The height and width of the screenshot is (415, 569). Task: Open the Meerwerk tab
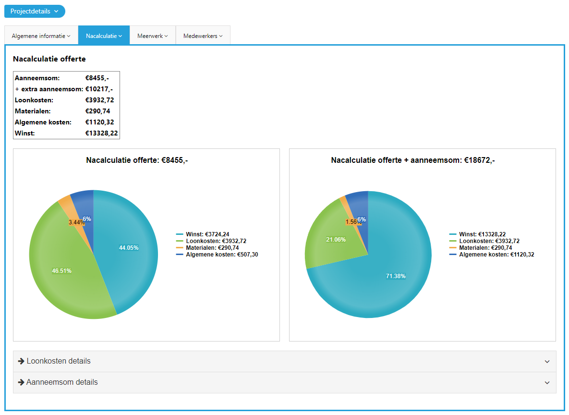(x=152, y=36)
